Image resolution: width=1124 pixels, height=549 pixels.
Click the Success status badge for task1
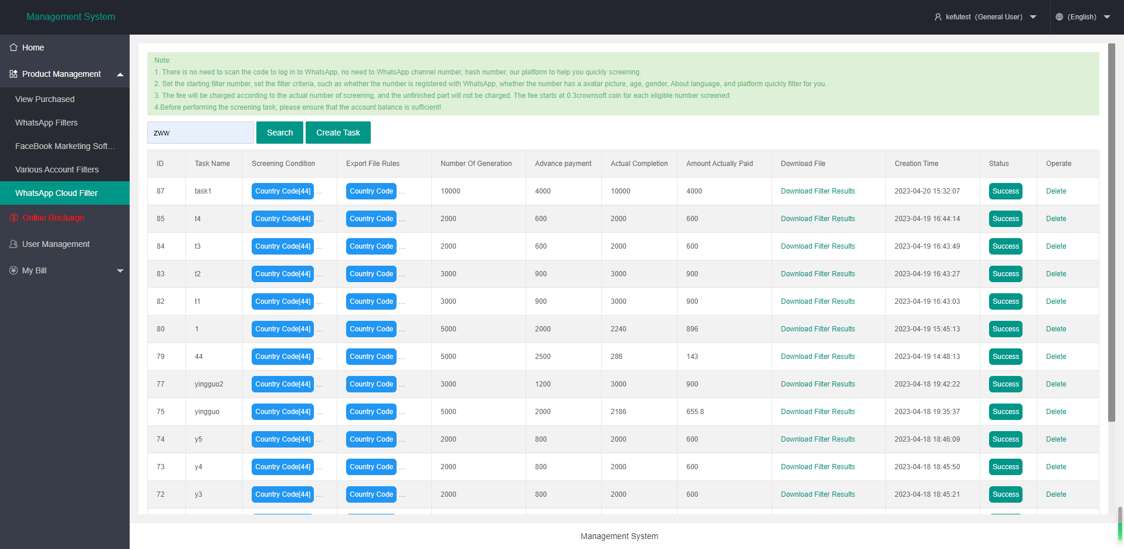pyautogui.click(x=1005, y=191)
